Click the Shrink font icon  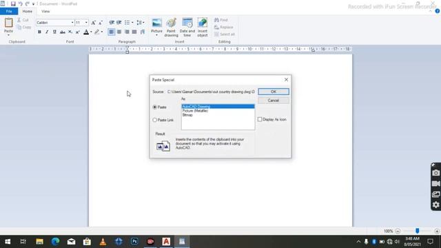click(101, 23)
